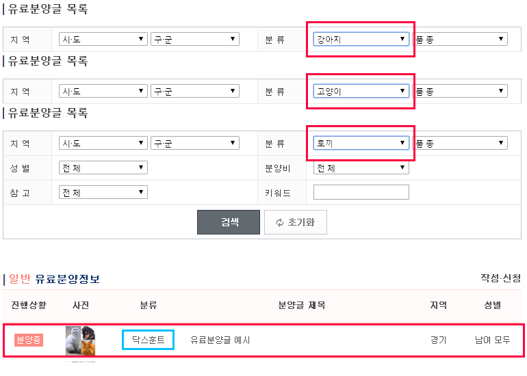This screenshot has width=527, height=376.
Task: Open the 유료분양글 예시 listing title
Action: (x=220, y=340)
